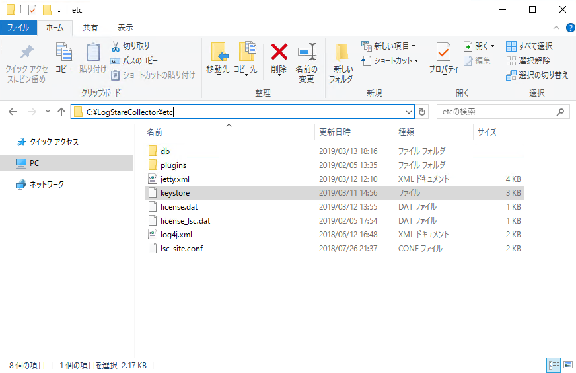The width and height of the screenshot is (576, 373).
Task: Delete the selected file with red X
Action: 279,59
